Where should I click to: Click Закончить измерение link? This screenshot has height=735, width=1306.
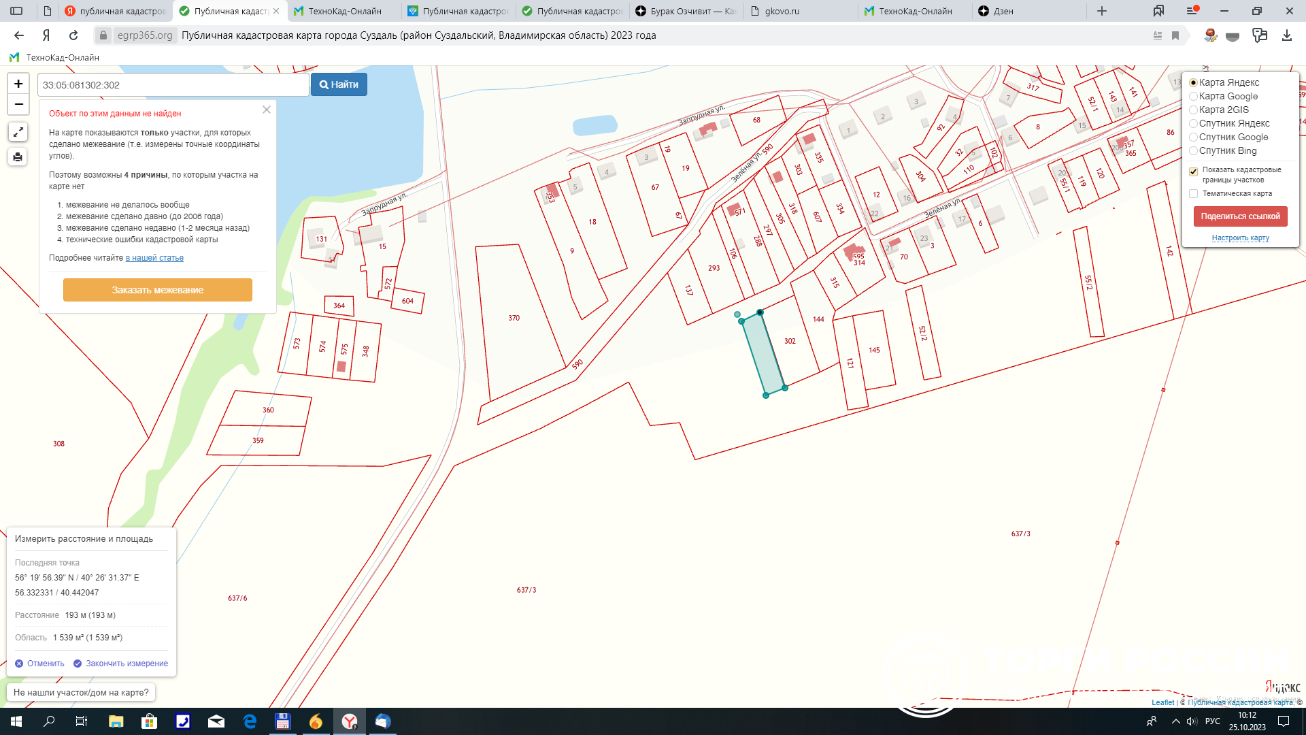tap(120, 664)
